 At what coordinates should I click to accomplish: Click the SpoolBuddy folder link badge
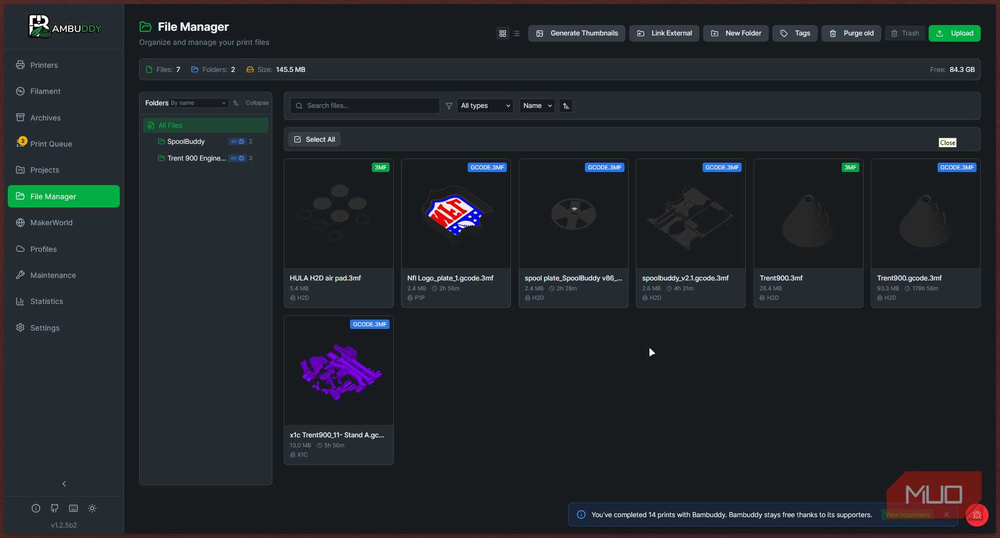click(x=238, y=142)
